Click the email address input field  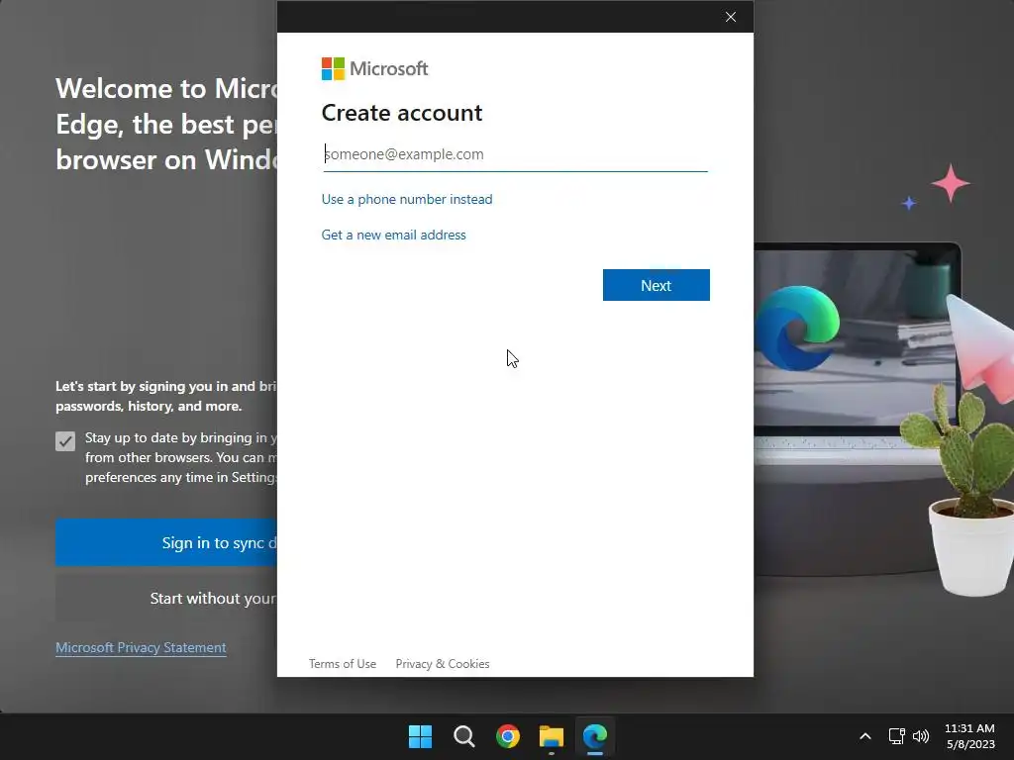pyautogui.click(x=515, y=154)
